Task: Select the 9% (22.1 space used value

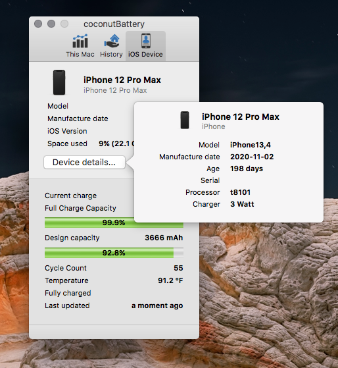Action: 116,144
